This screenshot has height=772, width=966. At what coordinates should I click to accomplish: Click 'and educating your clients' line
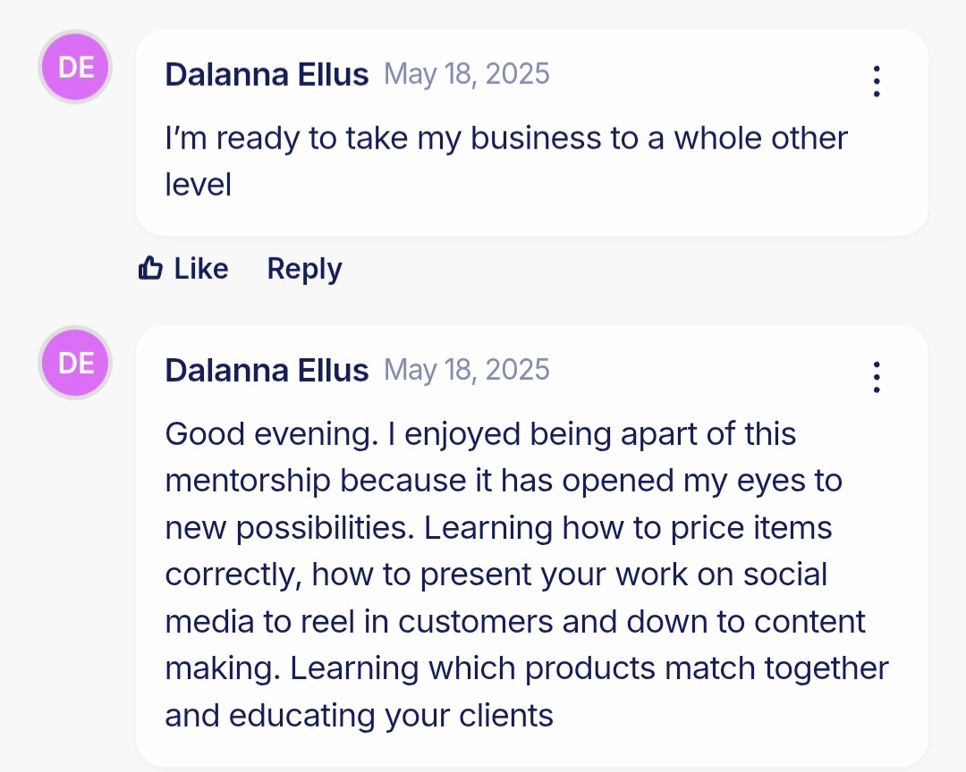[360, 716]
